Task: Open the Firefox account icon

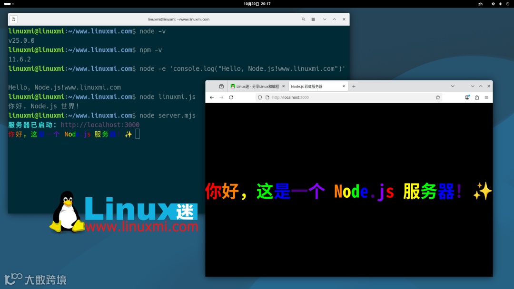Action: tap(467, 97)
